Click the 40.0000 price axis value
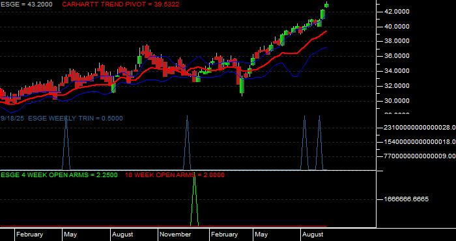The width and height of the screenshot is (456, 241). [x=397, y=27]
